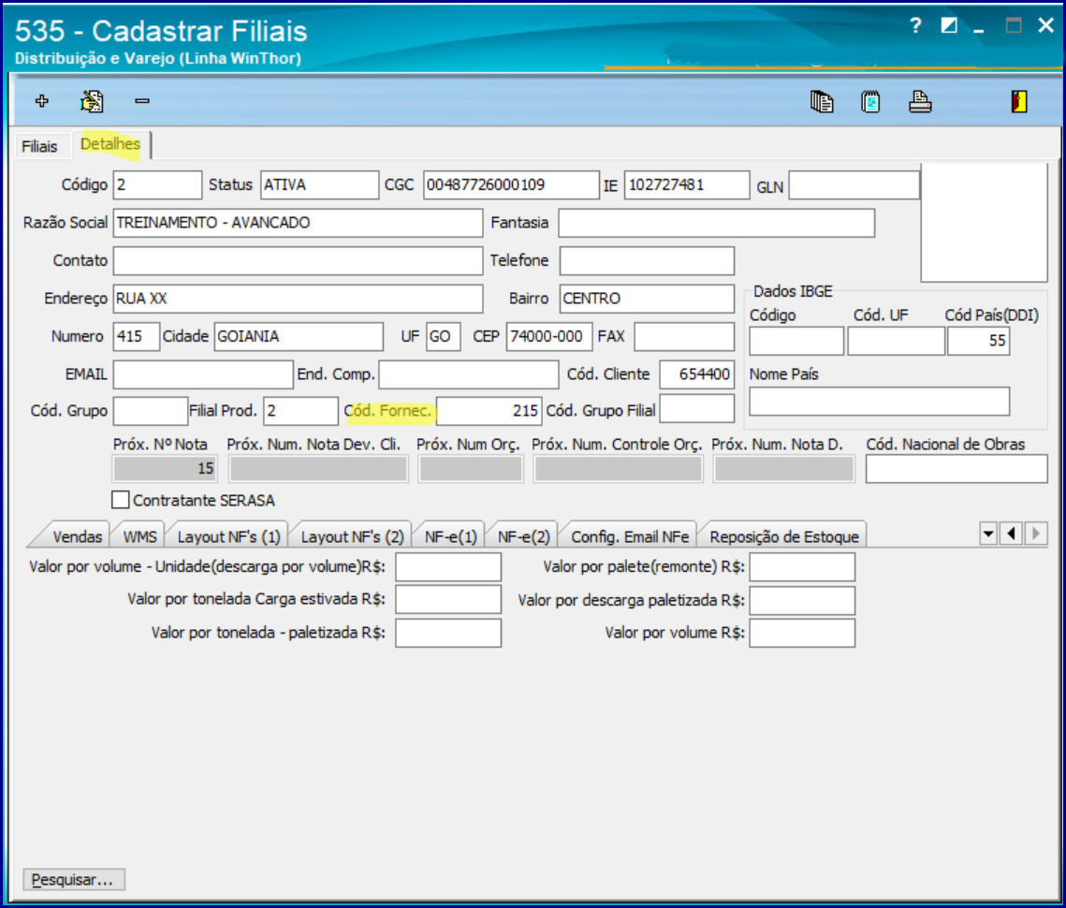Switch to Layout NF's (2) tab

(x=352, y=536)
